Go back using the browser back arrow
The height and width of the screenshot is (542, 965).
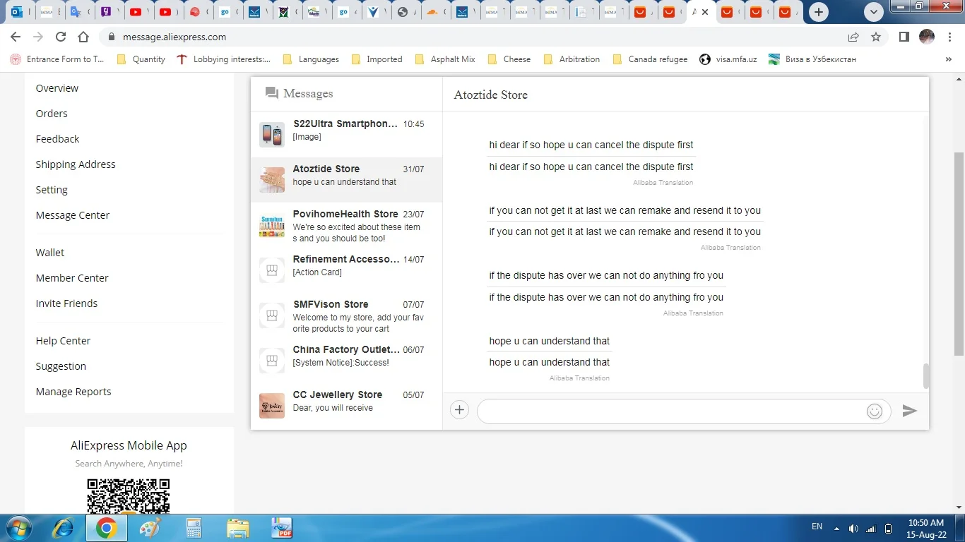16,37
